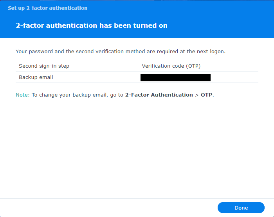Select the "Verification code (OTP)" value
Screen dimensions: 274x217
[171, 66]
